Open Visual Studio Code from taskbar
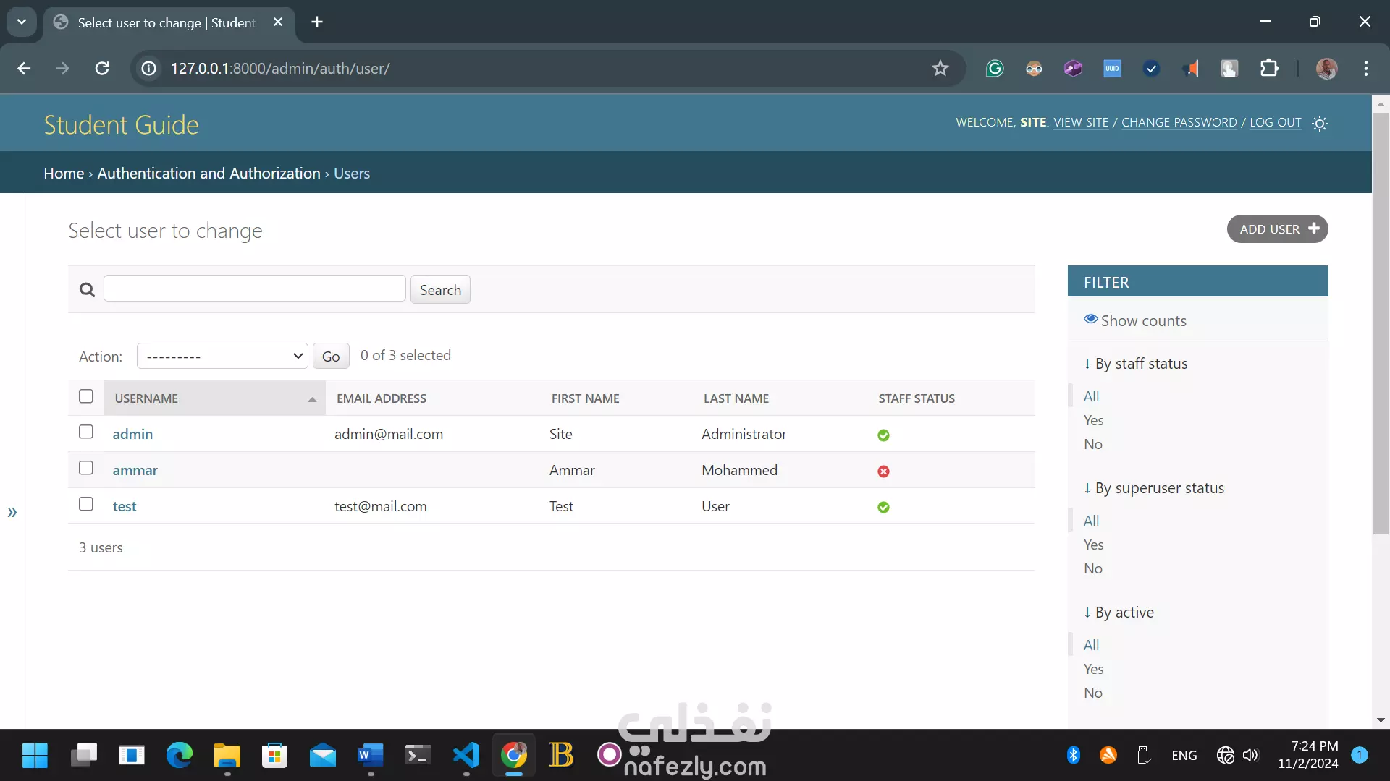The width and height of the screenshot is (1390, 781). 466,756
